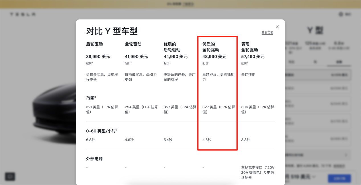Switch to the middle tab under Y 型 stats
The width and height of the screenshot is (361, 185).
315,62
